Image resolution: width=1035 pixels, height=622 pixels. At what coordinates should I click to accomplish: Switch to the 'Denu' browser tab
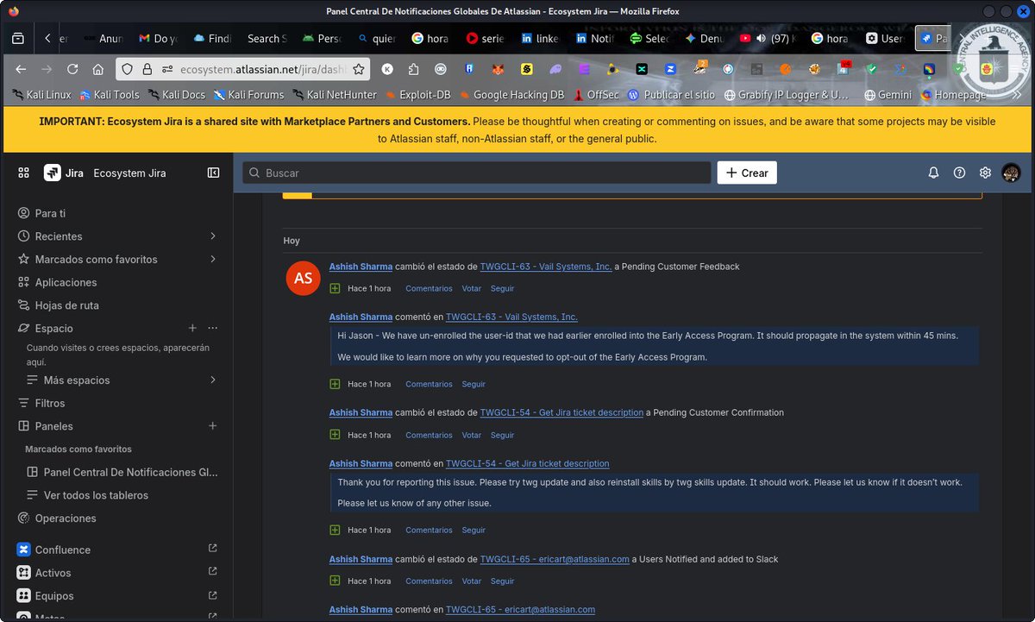coord(704,38)
